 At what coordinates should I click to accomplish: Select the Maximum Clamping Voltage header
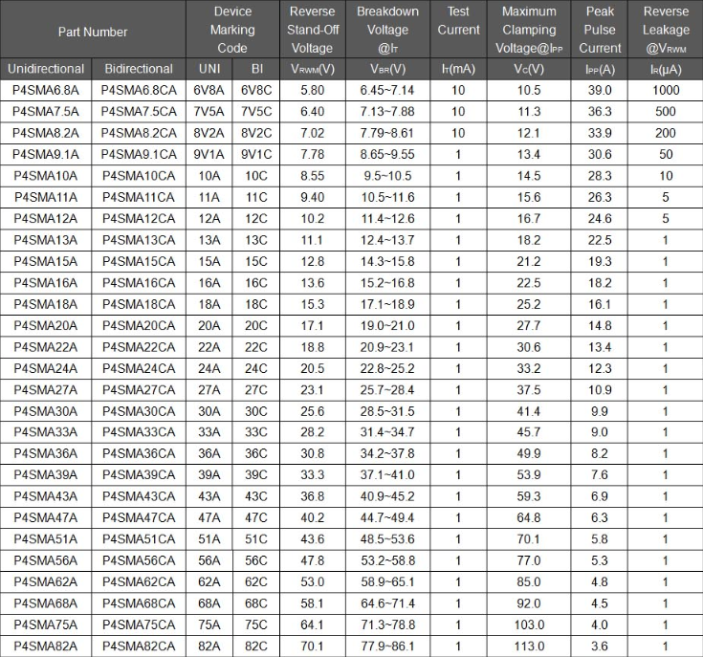(529, 30)
